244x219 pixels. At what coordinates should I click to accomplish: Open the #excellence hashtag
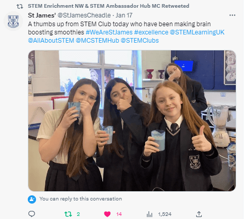(x=151, y=32)
